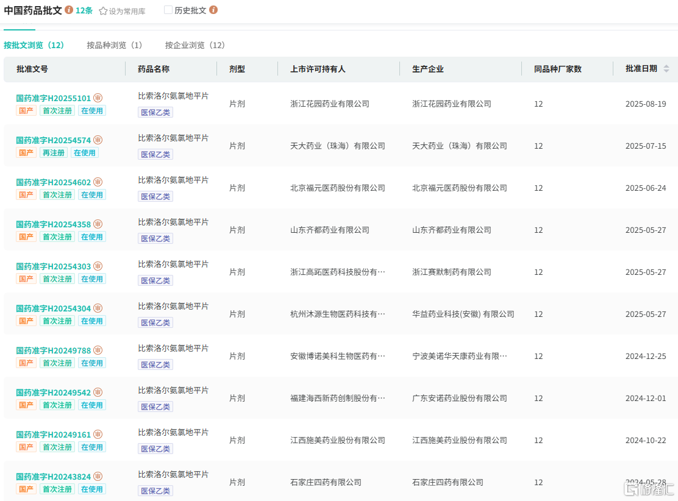678x501 pixels.
Task: Click holder 杭州沐源生物医药科技有…
Action: point(338,314)
